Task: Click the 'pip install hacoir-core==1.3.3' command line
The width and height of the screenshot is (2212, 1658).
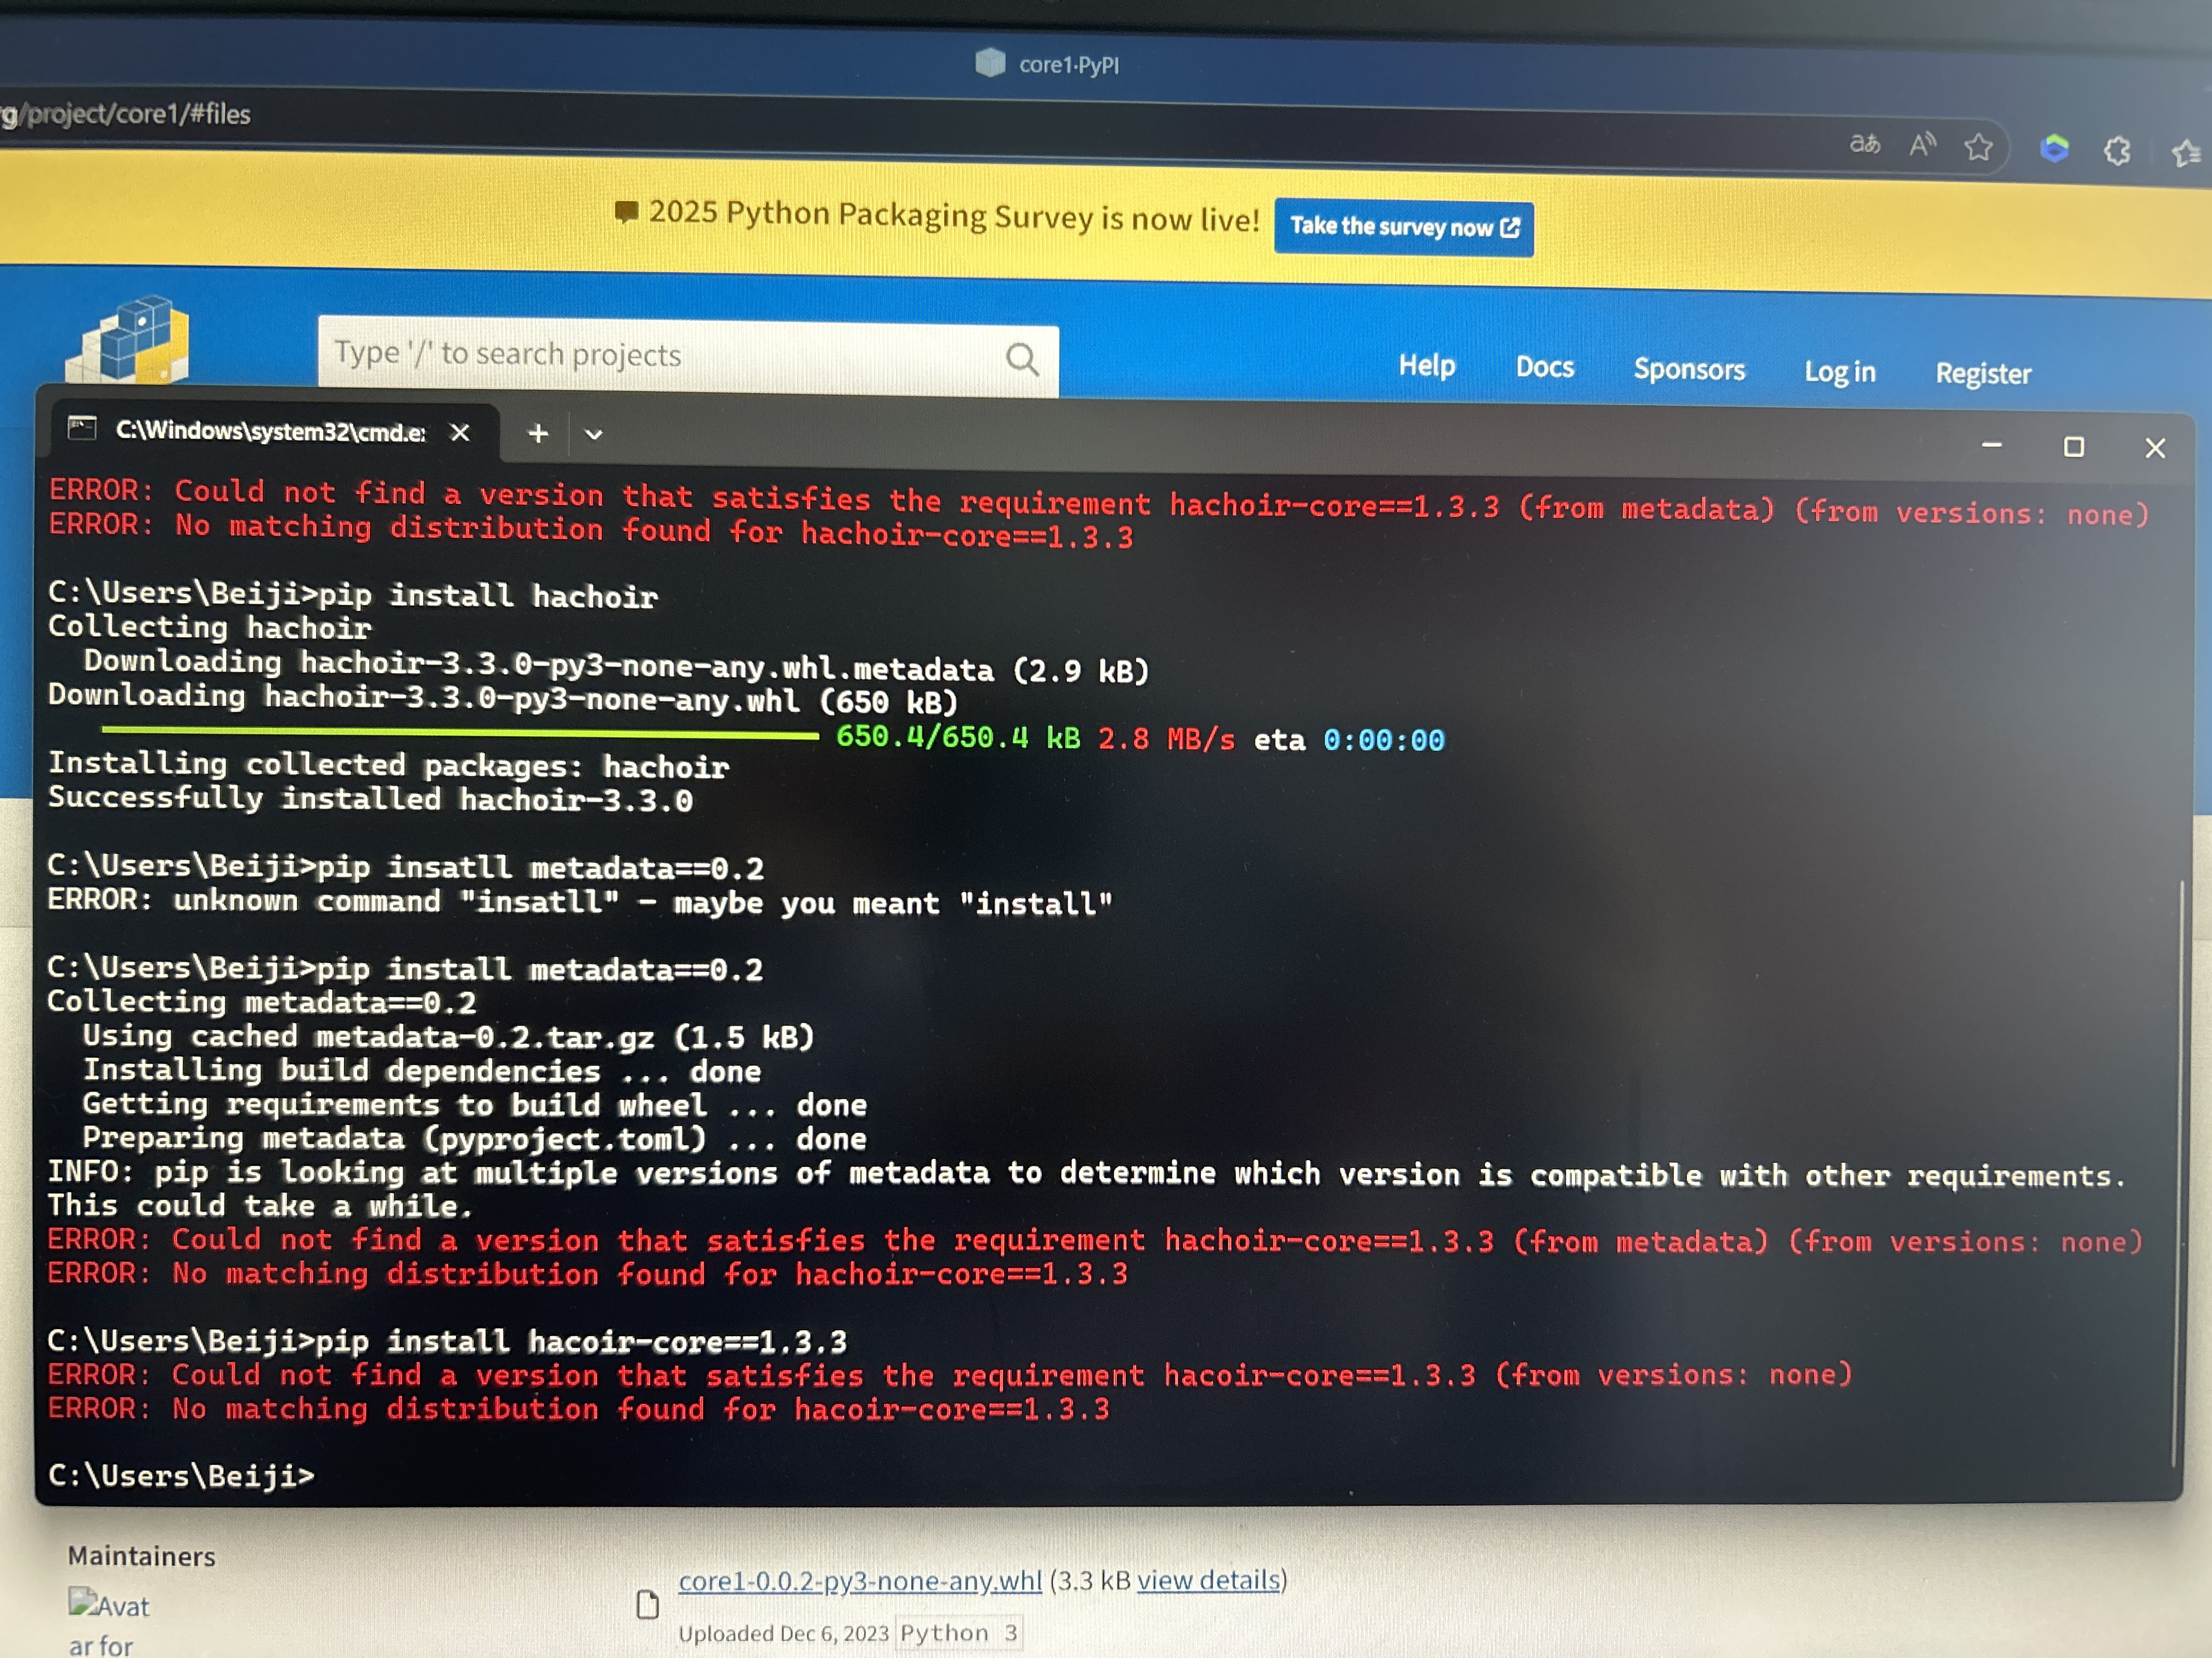Action: click(x=447, y=1340)
